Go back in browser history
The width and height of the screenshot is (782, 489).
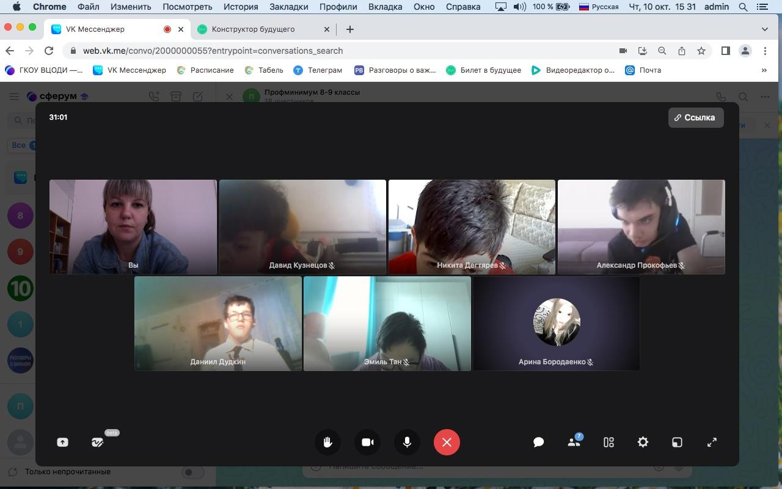tap(9, 51)
